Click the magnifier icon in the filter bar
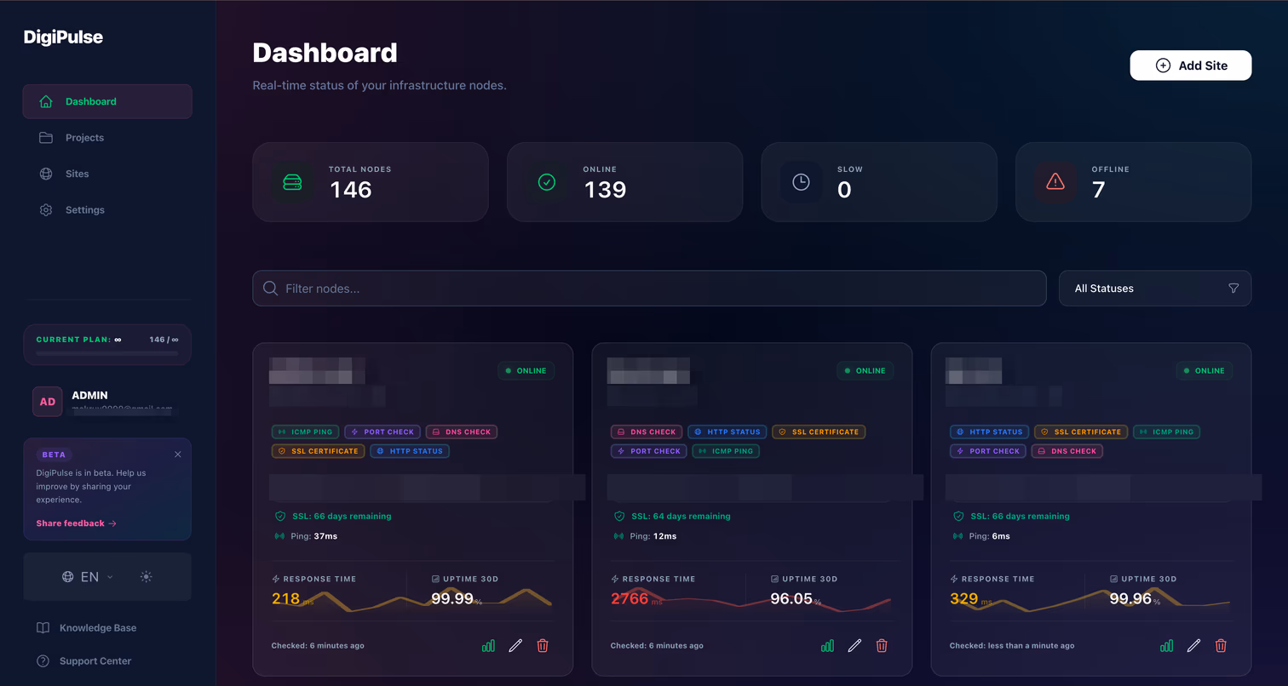Screen dimensions: 1288x686 pyautogui.click(x=270, y=289)
